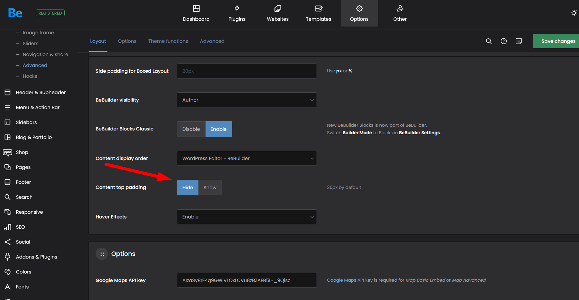Open the Content display order dropdown
The image size is (579, 300).
point(247,158)
